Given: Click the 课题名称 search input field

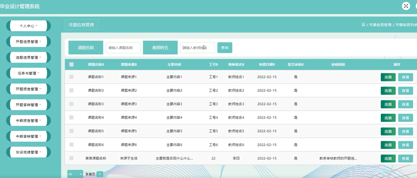Looking at the screenshot, I should [123, 48].
